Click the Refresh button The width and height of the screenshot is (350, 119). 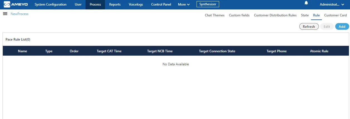309,27
